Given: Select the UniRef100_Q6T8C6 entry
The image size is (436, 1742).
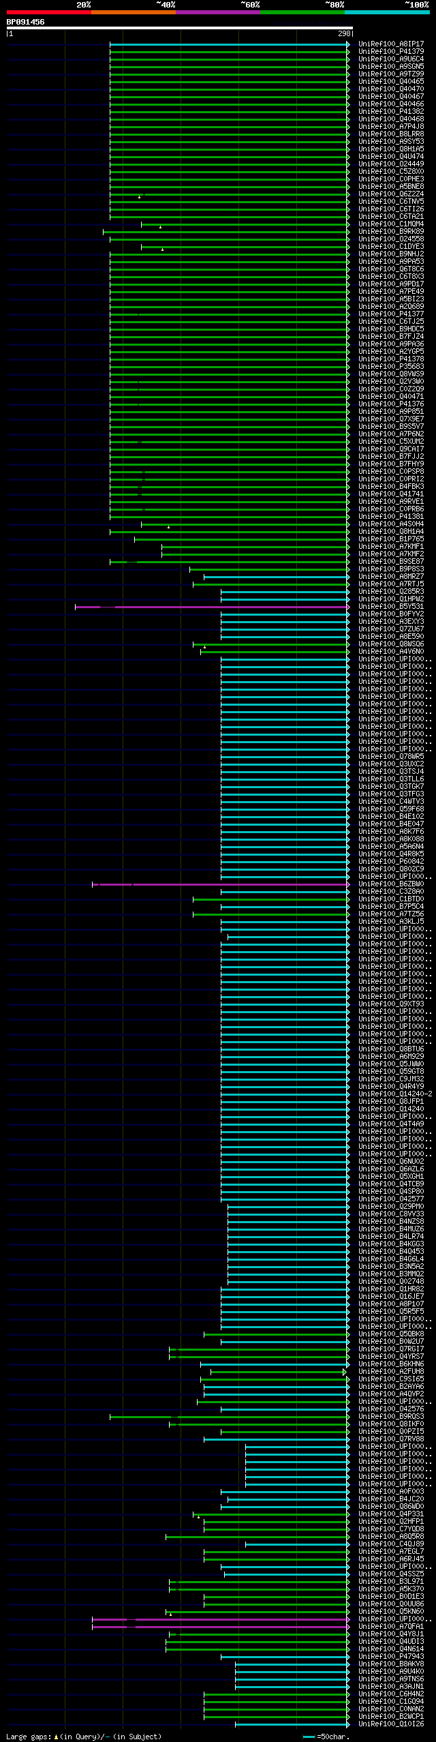Looking at the screenshot, I should click(391, 269).
